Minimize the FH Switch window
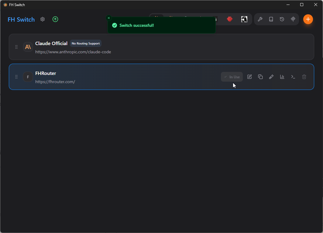Viewport: 323px width, 233px height. 288,5
